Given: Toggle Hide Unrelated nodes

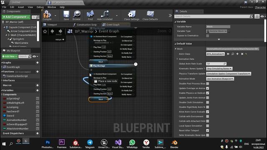Looking at the screenshot, I should click(105, 15).
